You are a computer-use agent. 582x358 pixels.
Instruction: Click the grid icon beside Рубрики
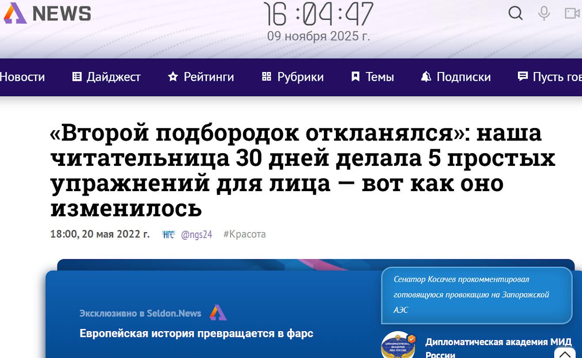[x=266, y=77]
